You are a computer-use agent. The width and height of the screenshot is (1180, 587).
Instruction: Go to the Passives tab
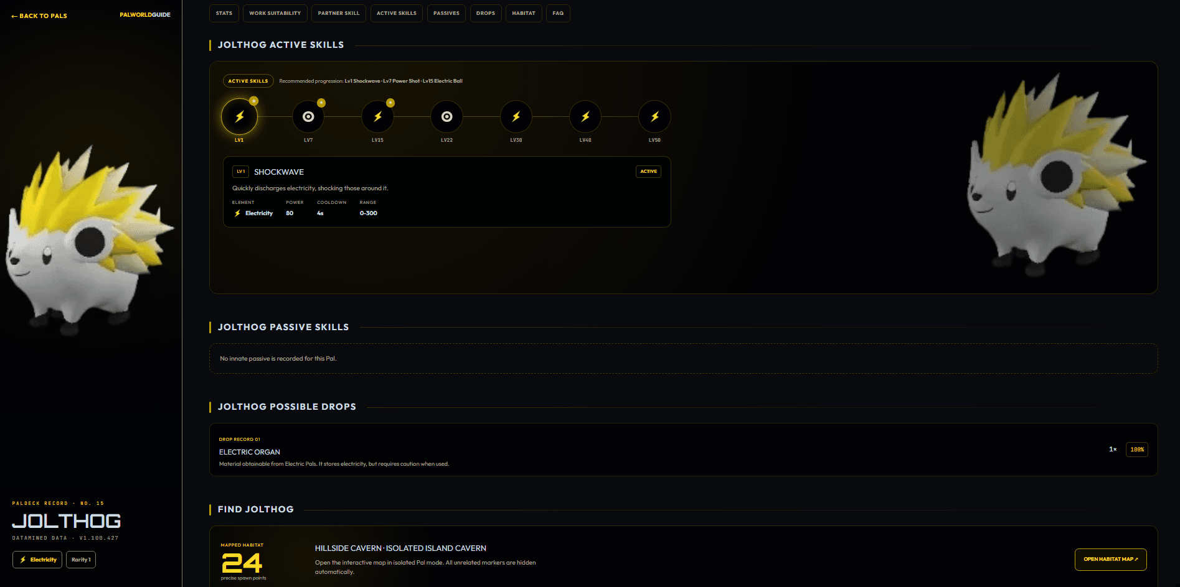pyautogui.click(x=446, y=13)
